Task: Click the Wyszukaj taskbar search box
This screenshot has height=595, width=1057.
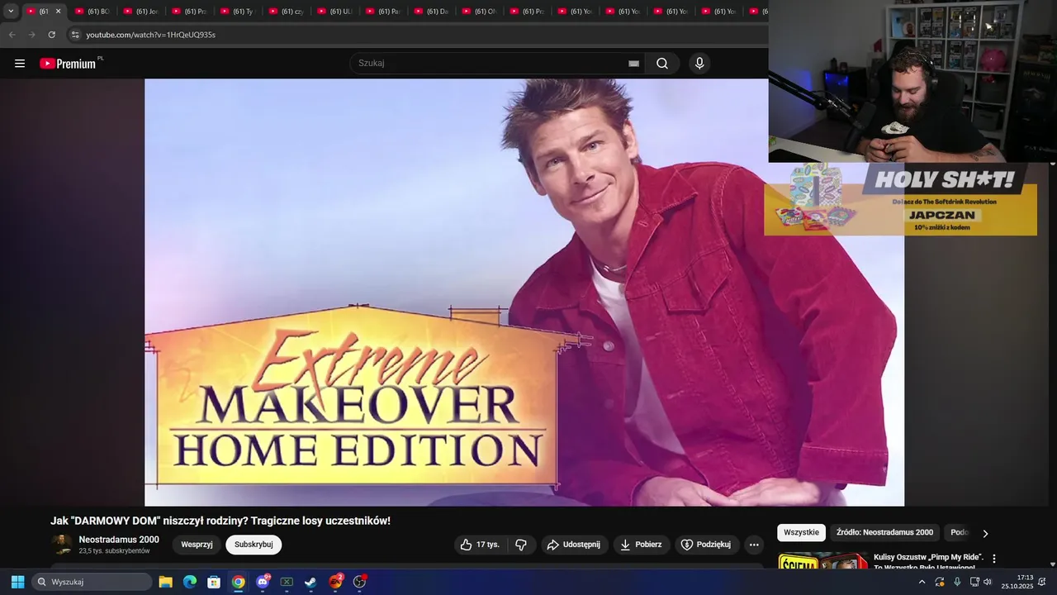Action: pyautogui.click(x=92, y=582)
